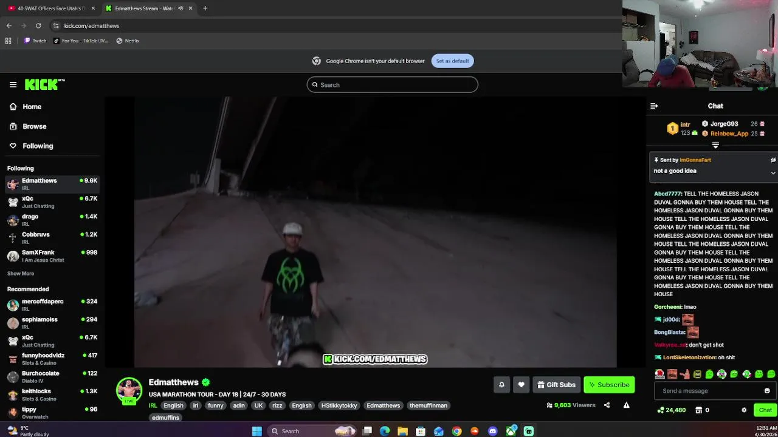Open xQc Just Chatting under Following

pos(52,202)
